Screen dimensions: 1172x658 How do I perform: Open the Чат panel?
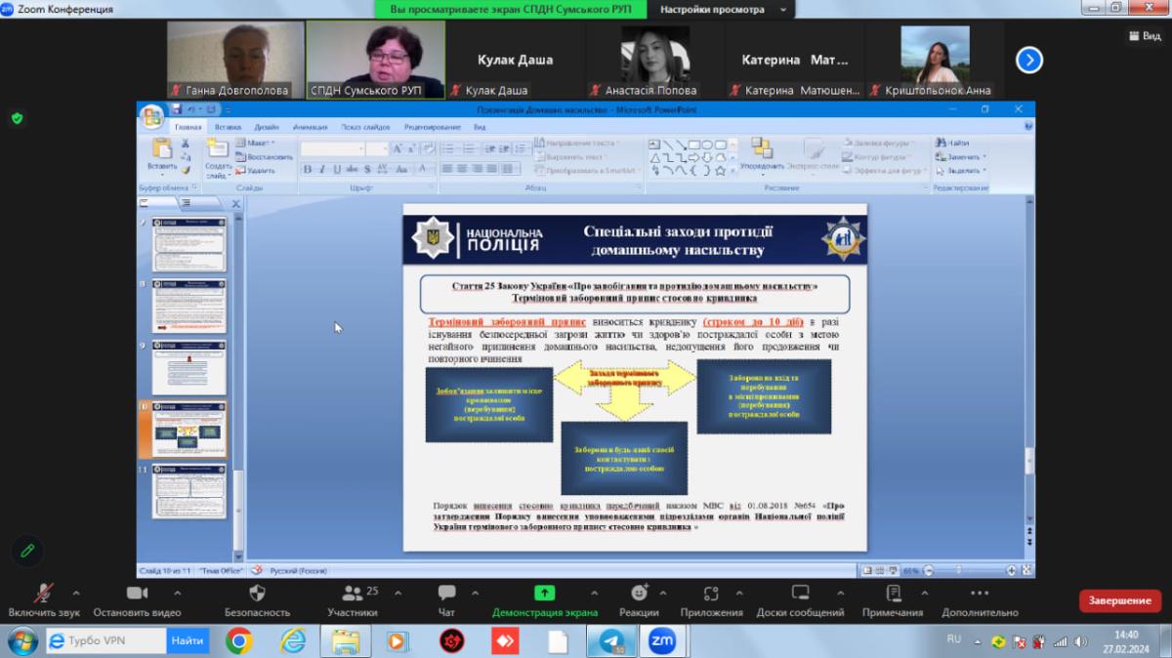[446, 594]
